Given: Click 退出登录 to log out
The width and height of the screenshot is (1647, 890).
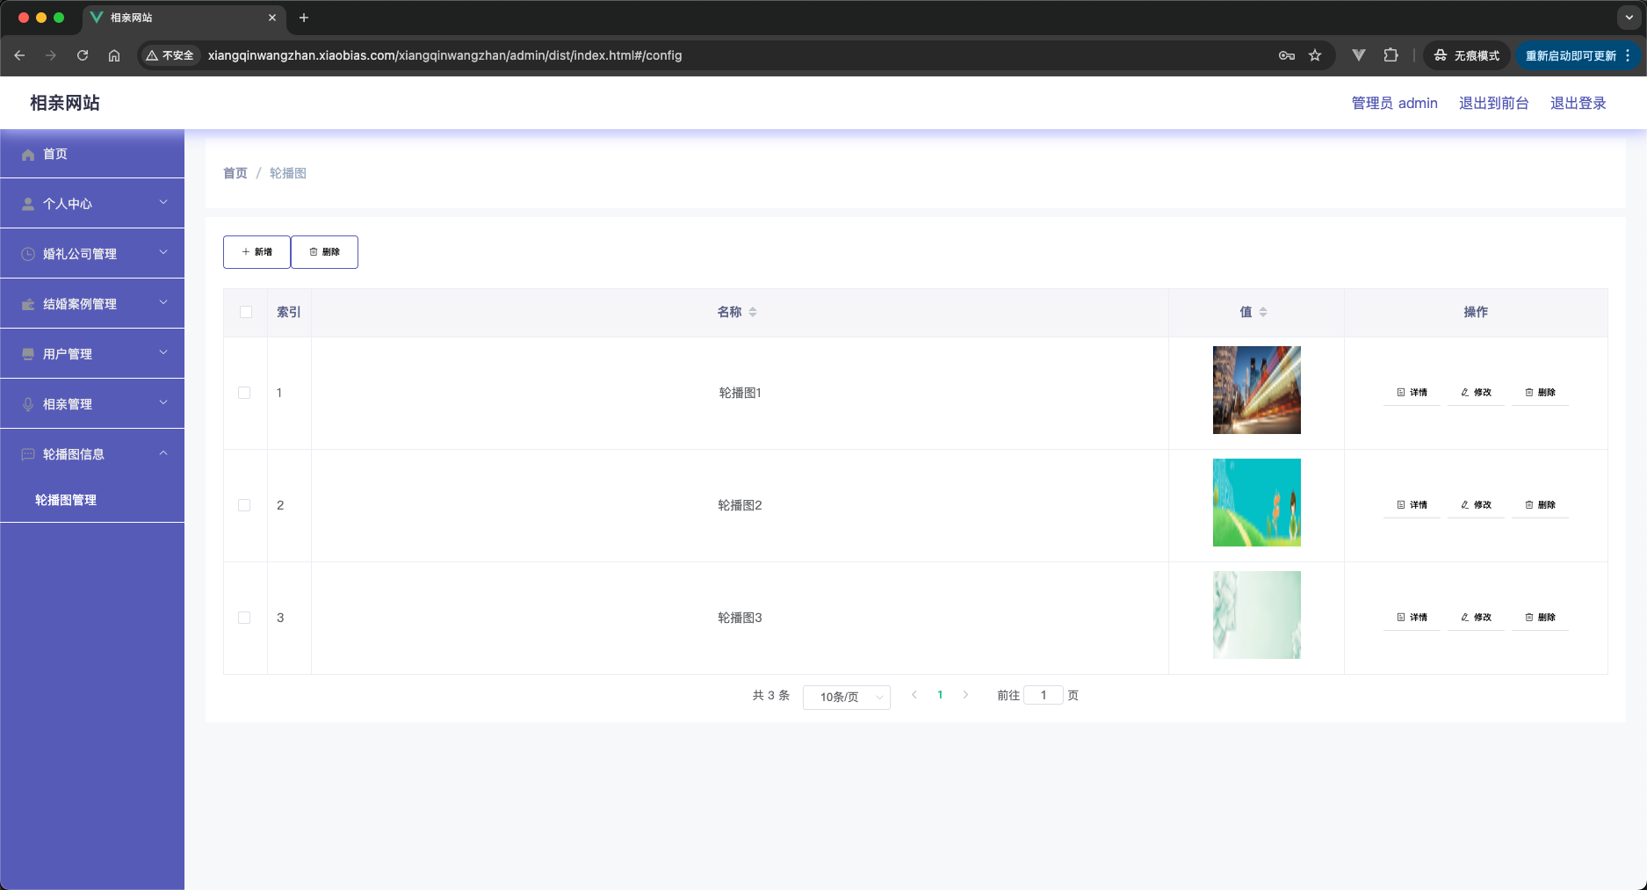Looking at the screenshot, I should tap(1578, 103).
